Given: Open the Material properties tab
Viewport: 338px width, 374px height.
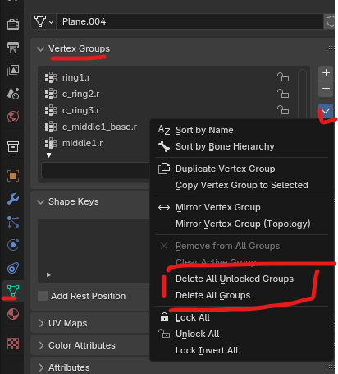Looking at the screenshot, I should click(13, 314).
